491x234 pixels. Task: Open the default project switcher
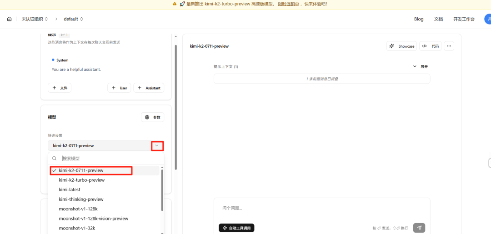tap(73, 19)
